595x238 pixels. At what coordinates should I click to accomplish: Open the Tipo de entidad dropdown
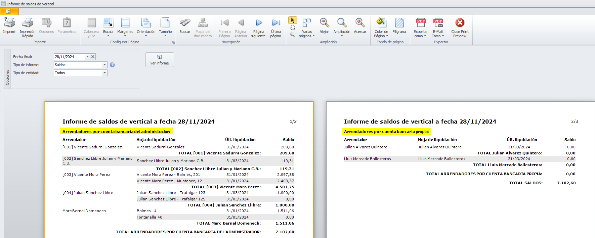(x=104, y=73)
